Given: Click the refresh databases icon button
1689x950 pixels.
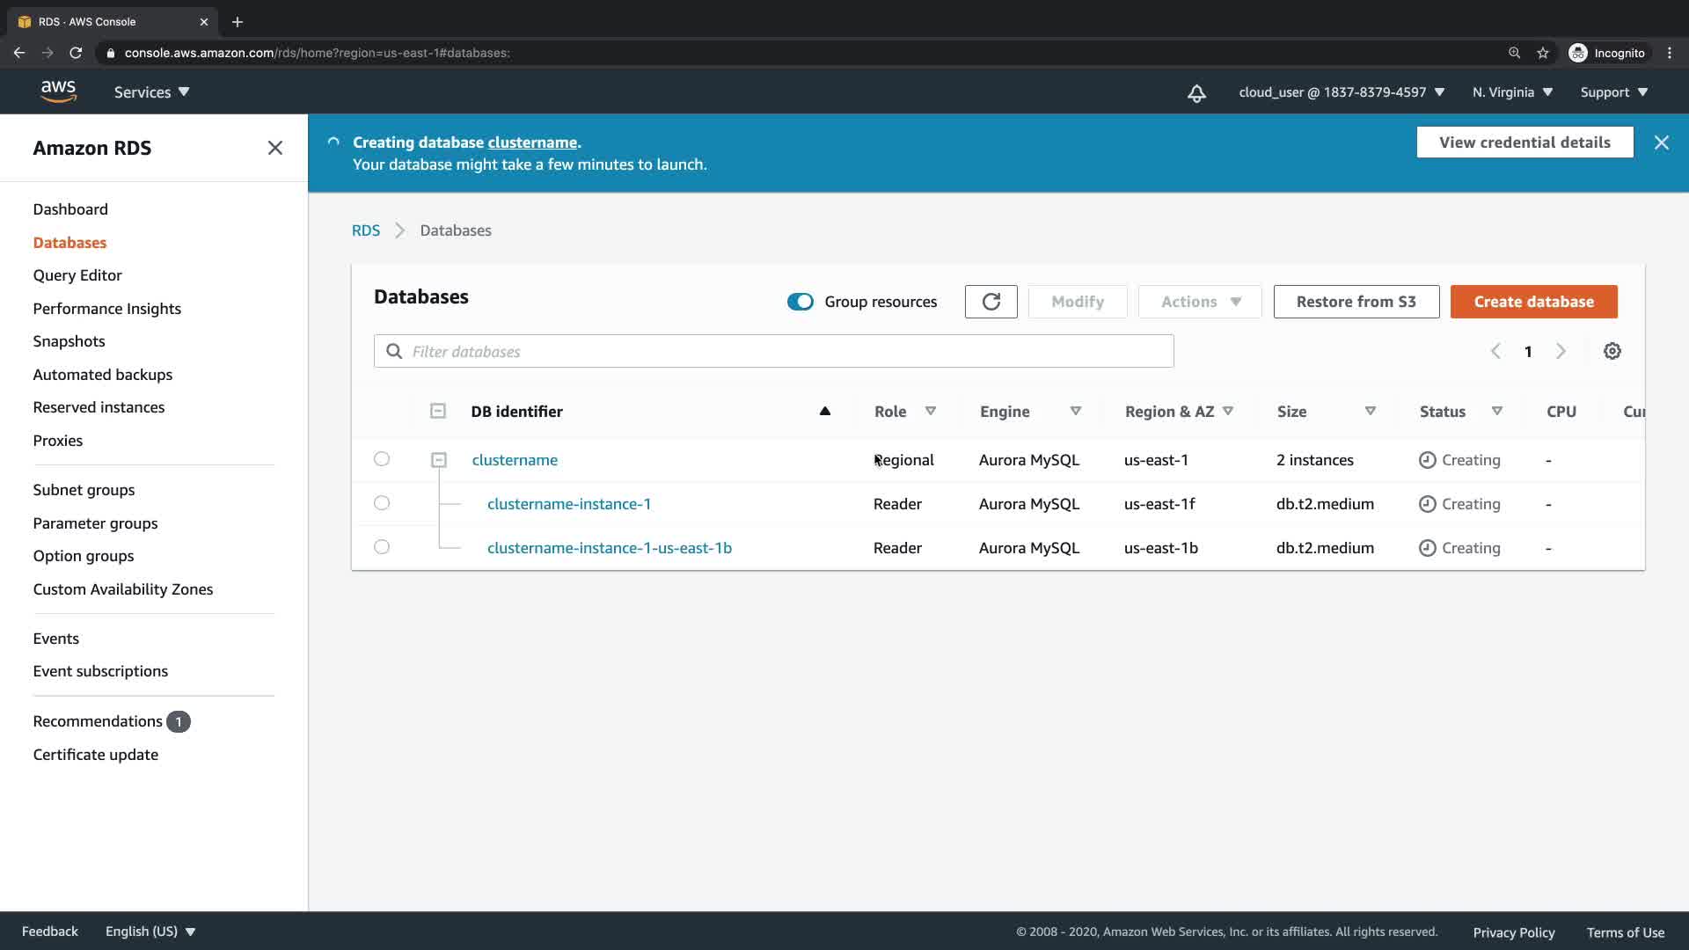Looking at the screenshot, I should [x=991, y=302].
